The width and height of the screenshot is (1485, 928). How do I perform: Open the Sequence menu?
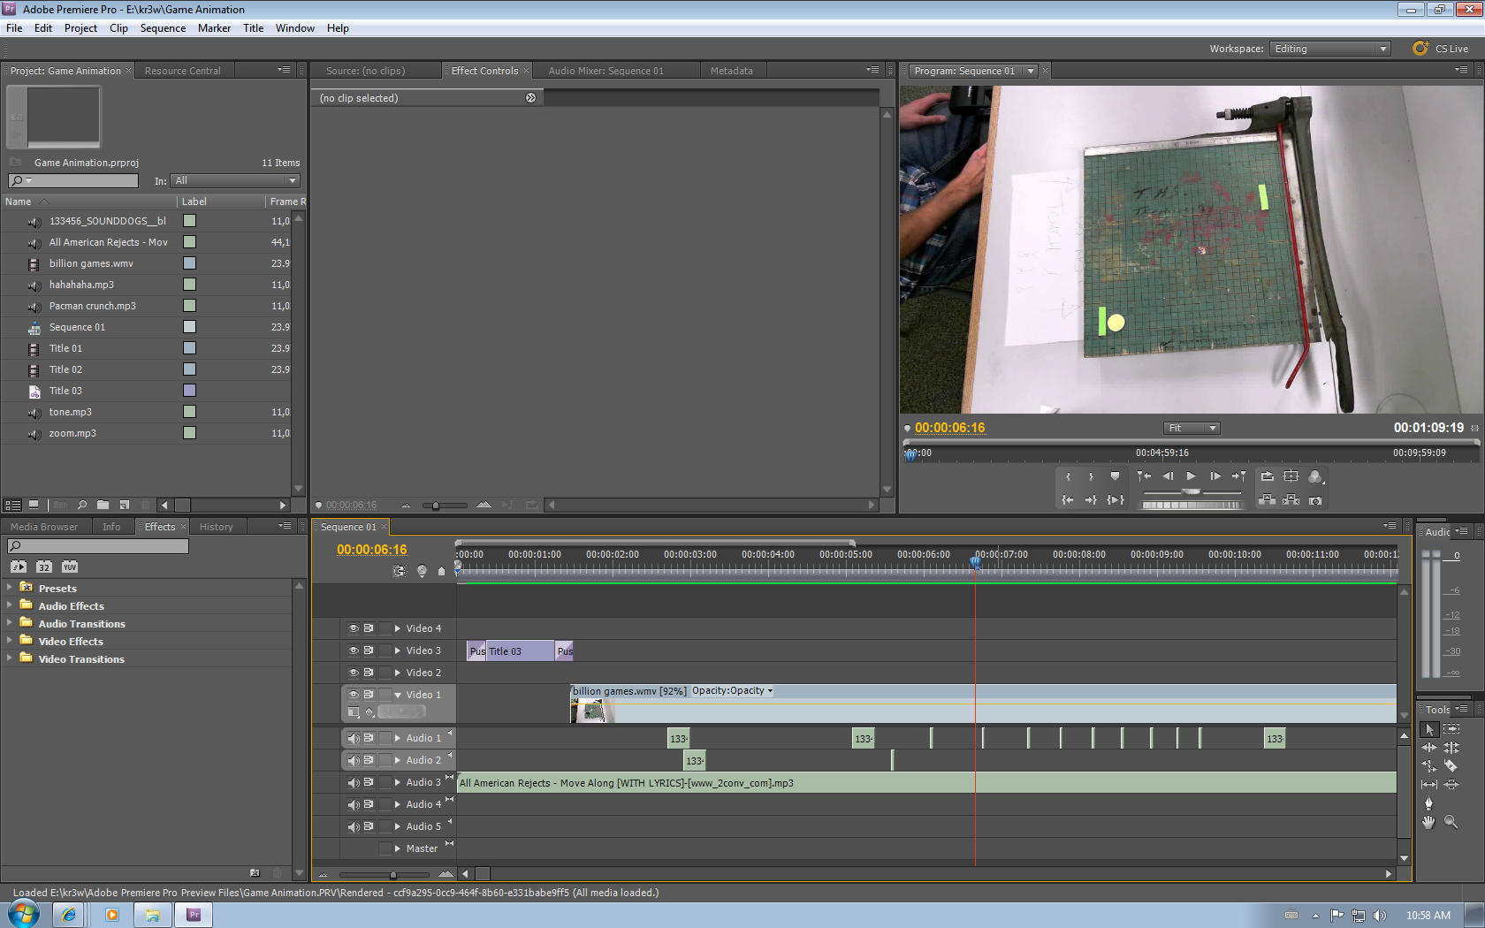coord(163,28)
